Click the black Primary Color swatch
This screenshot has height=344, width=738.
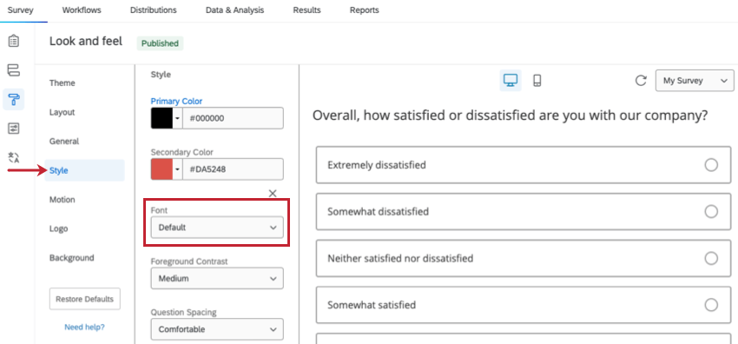[161, 118]
